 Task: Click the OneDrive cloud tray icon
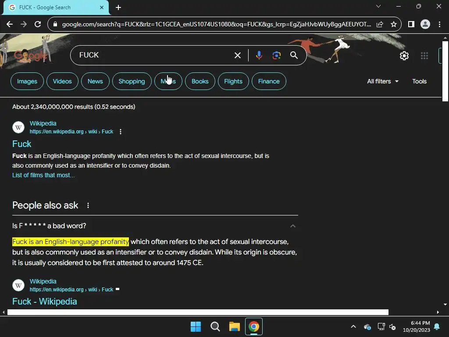367,326
